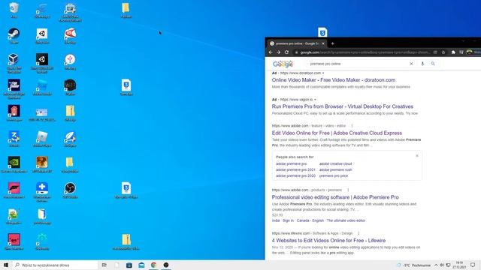The width and height of the screenshot is (481, 270).
Task: Open Task View on the taskbar
Action: pos(104,265)
